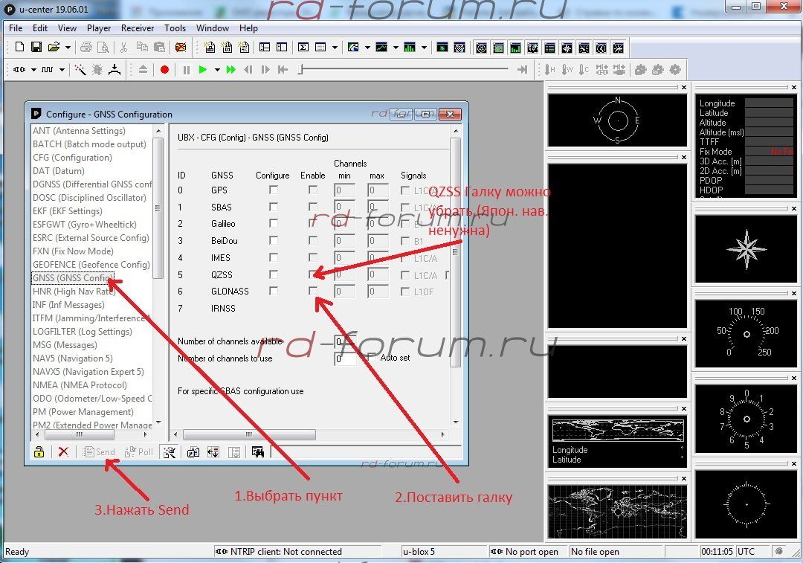
Task: Toggle the GLONASS L1OF signal checkbox
Action: pyautogui.click(x=405, y=292)
